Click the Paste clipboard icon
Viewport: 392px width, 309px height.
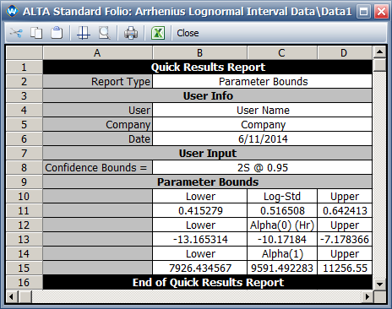click(x=57, y=33)
